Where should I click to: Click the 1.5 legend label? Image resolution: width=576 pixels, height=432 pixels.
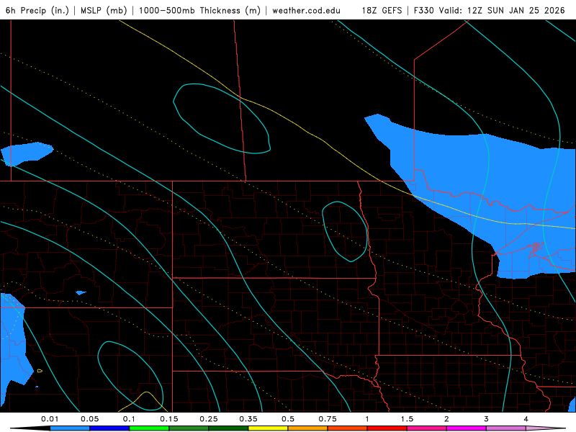pyautogui.click(x=407, y=419)
